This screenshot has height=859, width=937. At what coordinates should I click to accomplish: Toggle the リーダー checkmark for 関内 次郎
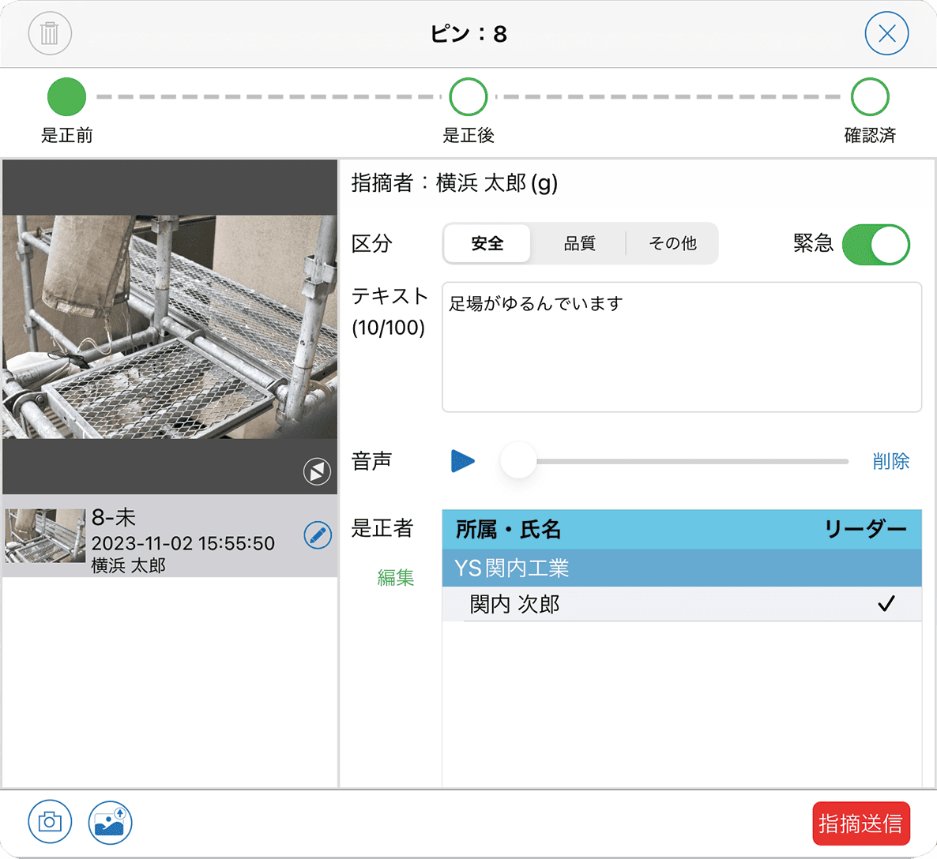point(887,603)
